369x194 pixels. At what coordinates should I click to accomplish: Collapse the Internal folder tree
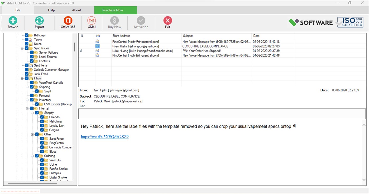27,108
